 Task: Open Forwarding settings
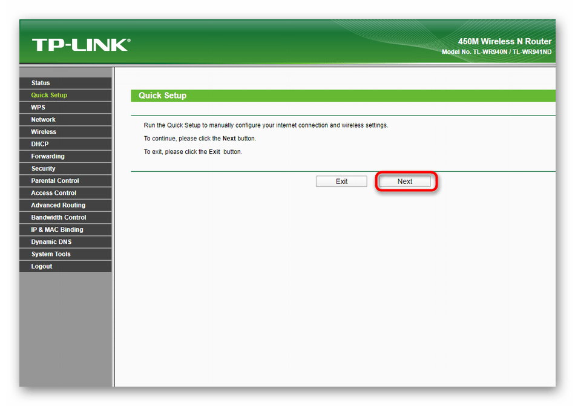(x=65, y=156)
